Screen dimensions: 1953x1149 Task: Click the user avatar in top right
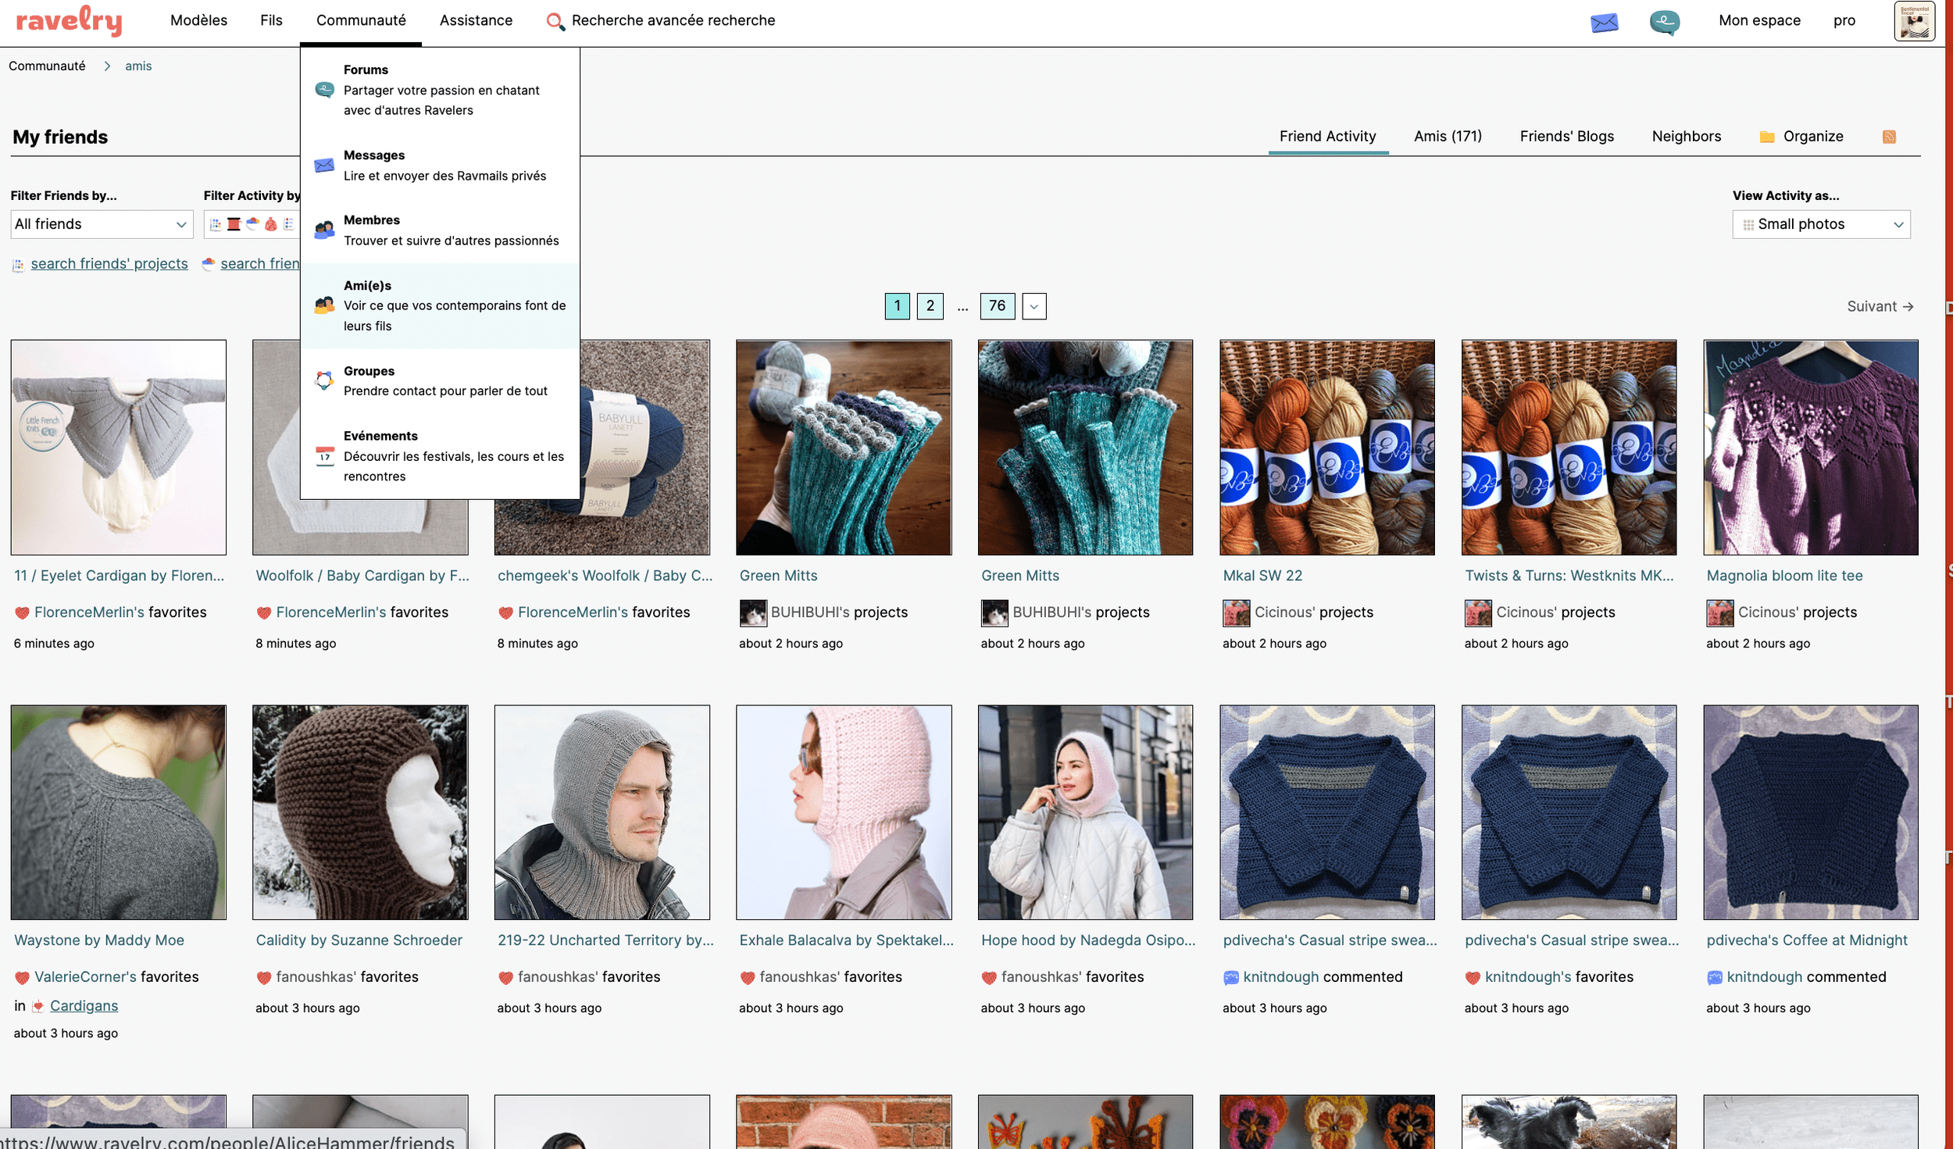click(x=1913, y=21)
